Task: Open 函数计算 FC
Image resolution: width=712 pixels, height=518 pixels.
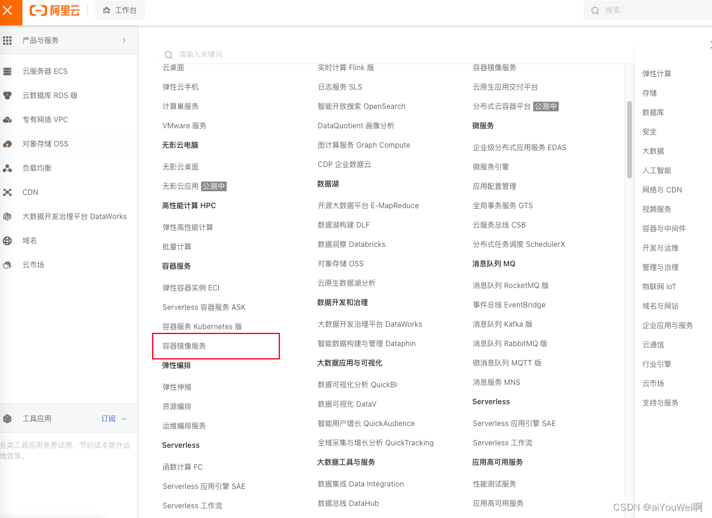Action: coord(182,467)
